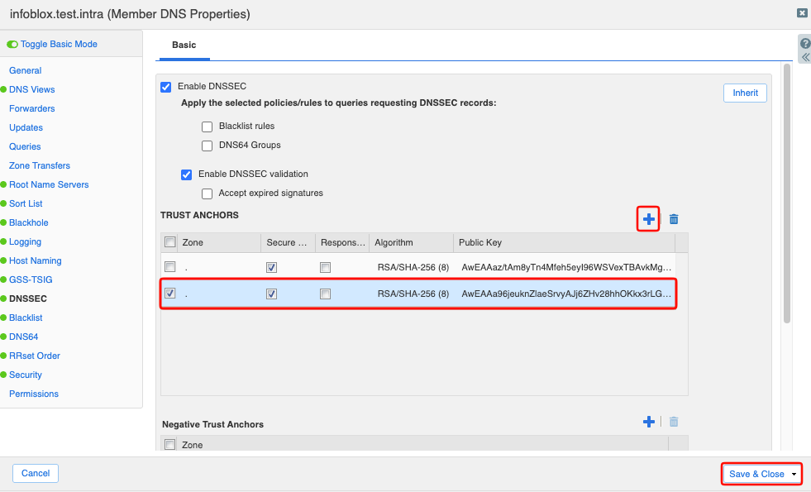Enable Blacklist rules checkbox
Viewport: 811px width, 492px height.
[207, 127]
